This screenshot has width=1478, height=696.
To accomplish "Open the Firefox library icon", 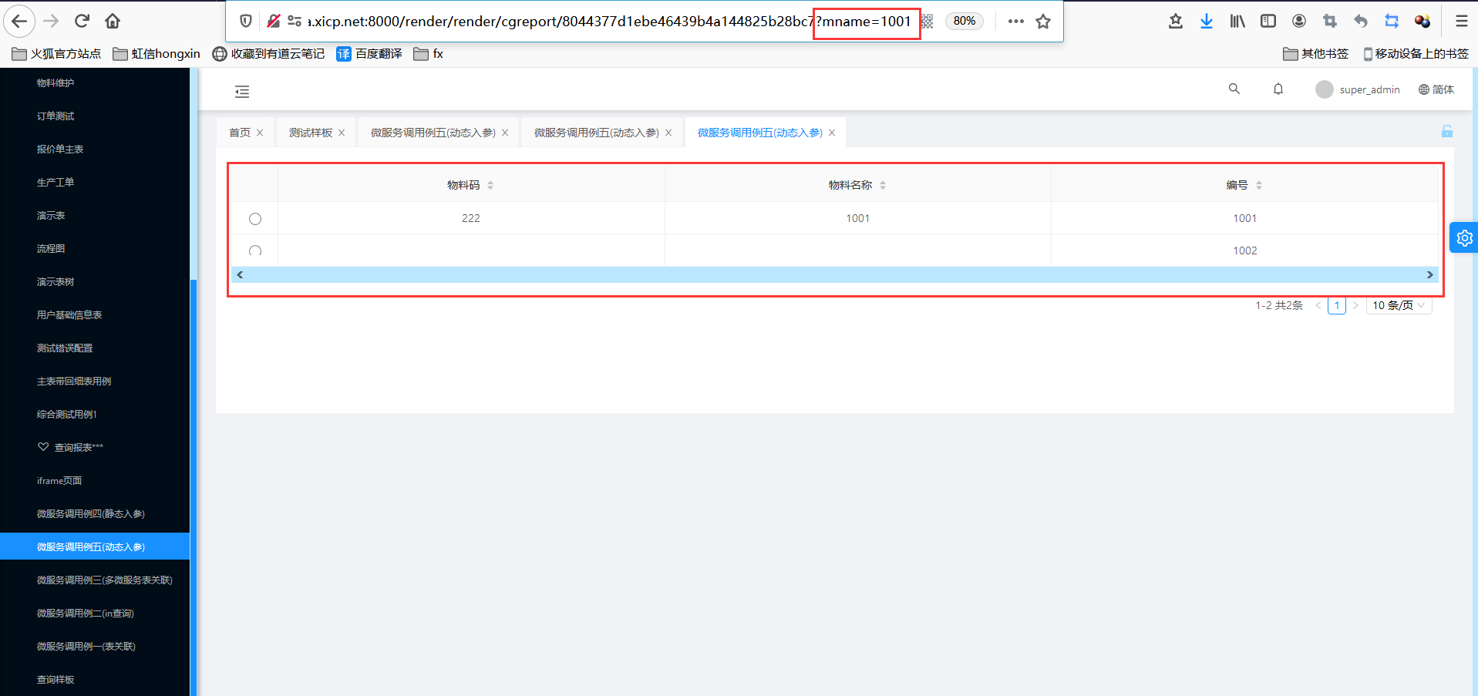I will click(1237, 21).
